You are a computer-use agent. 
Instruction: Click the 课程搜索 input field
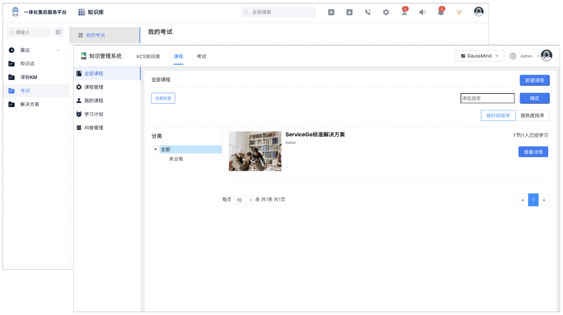[x=487, y=98]
